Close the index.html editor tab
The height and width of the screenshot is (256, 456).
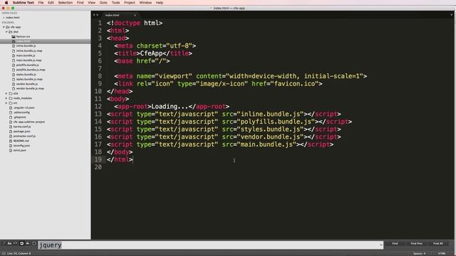pyautogui.click(x=135, y=15)
